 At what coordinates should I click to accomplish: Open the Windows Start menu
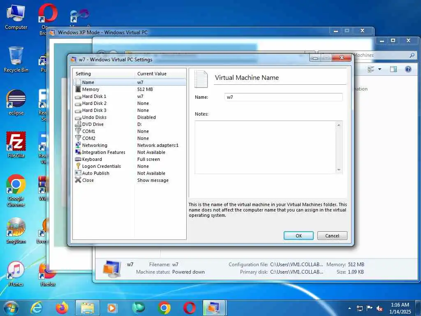(x=11, y=308)
